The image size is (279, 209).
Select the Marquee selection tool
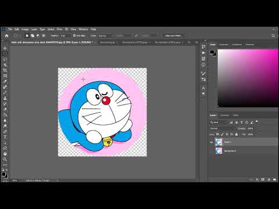[5, 53]
